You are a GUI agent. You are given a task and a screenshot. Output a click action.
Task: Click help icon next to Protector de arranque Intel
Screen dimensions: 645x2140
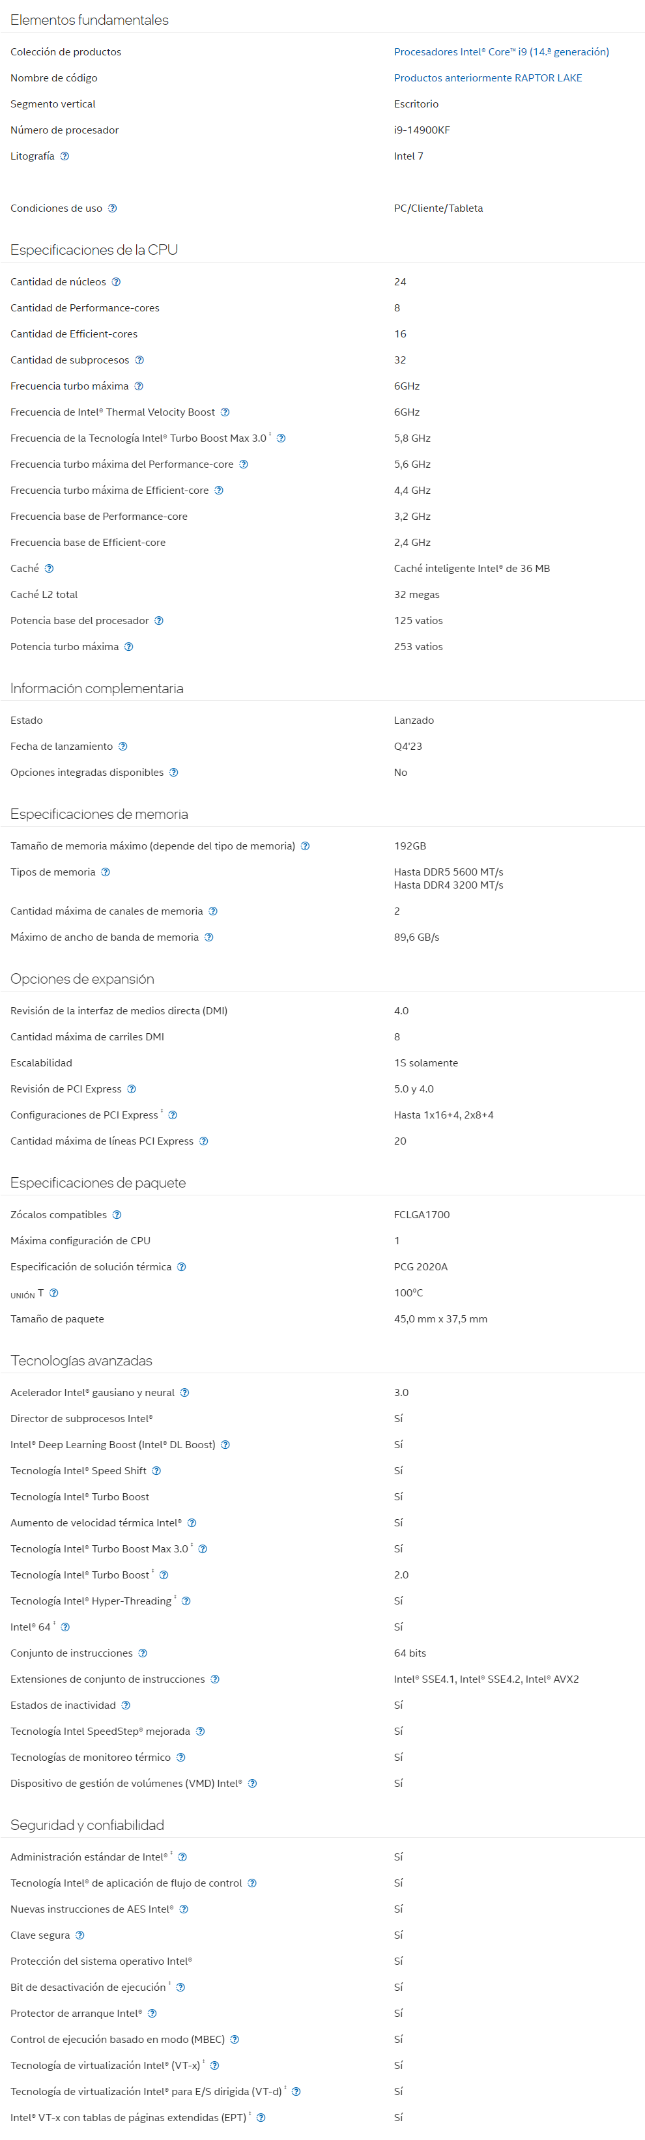tap(152, 2014)
